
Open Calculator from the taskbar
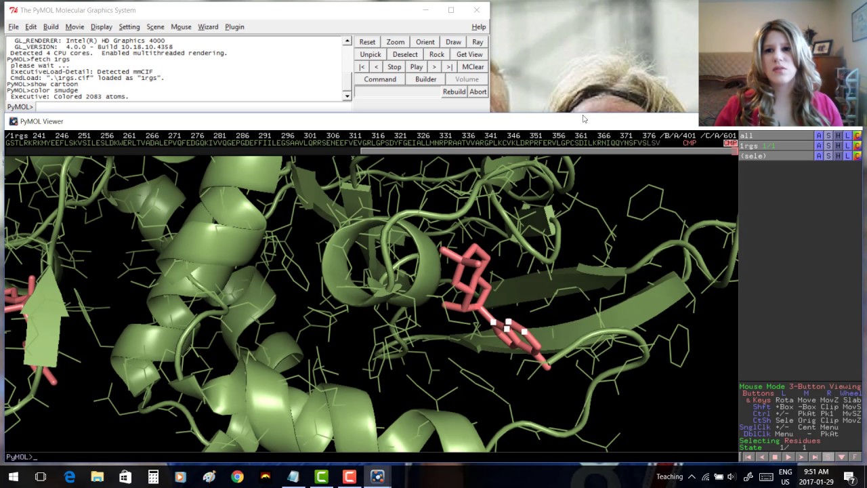(x=153, y=476)
